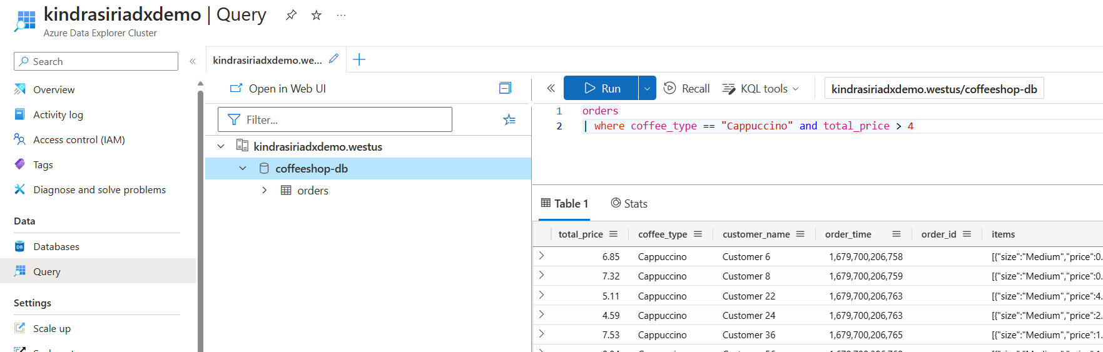Viewport: 1103px width, 352px height.
Task: Click Open in Web UI
Action: tap(278, 89)
